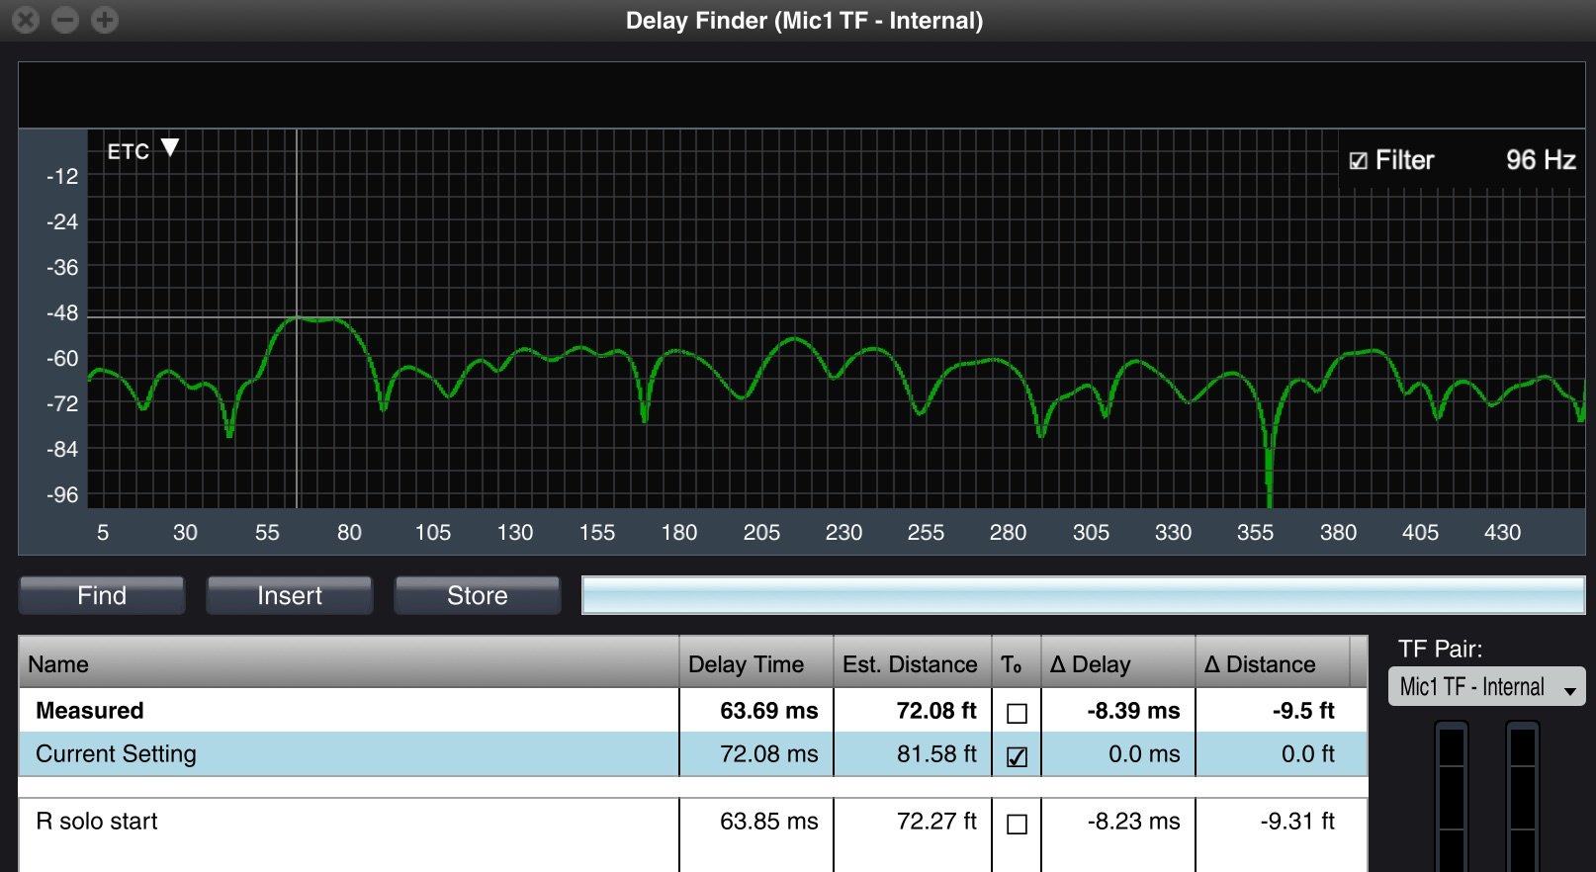
Task: Close the Delay Finder window
Action: point(26,20)
